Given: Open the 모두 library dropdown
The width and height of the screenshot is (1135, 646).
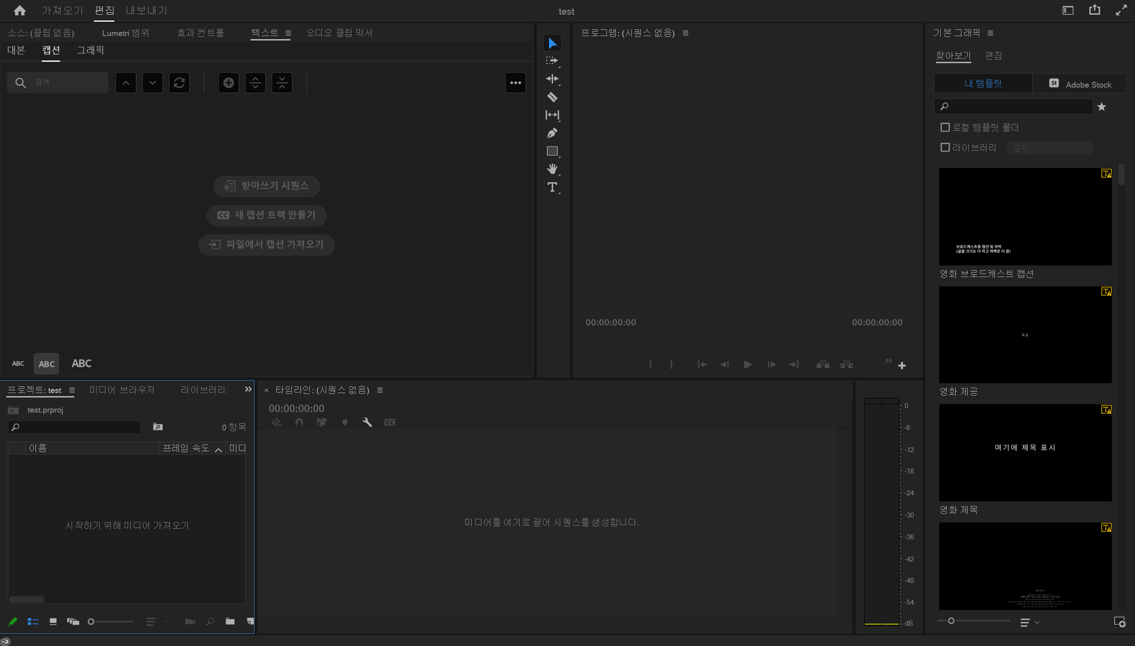Looking at the screenshot, I should tap(1050, 148).
